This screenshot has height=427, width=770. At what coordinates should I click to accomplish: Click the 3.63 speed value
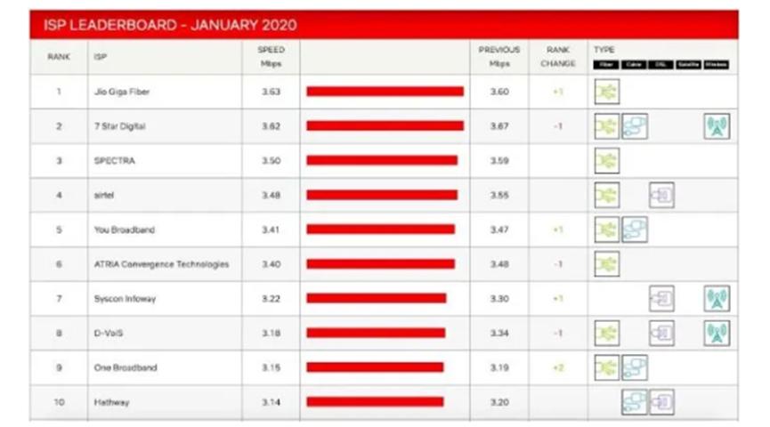[x=272, y=92]
